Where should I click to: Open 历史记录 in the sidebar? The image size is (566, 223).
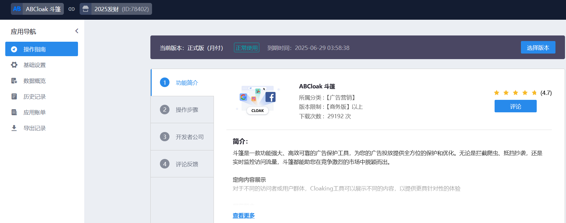click(41, 97)
